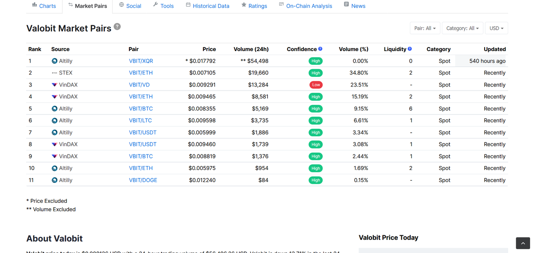
Task: Click the Valobit Price Today heading
Action: pyautogui.click(x=388, y=237)
